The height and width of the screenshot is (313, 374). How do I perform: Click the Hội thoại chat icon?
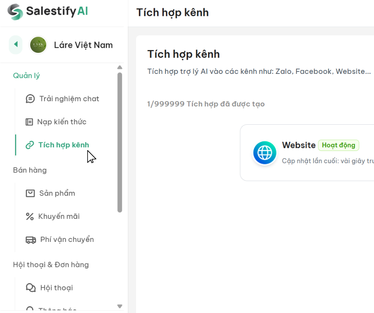click(x=31, y=288)
